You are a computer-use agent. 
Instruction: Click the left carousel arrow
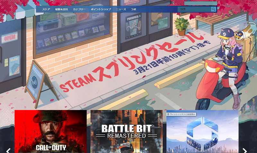click(8, 150)
